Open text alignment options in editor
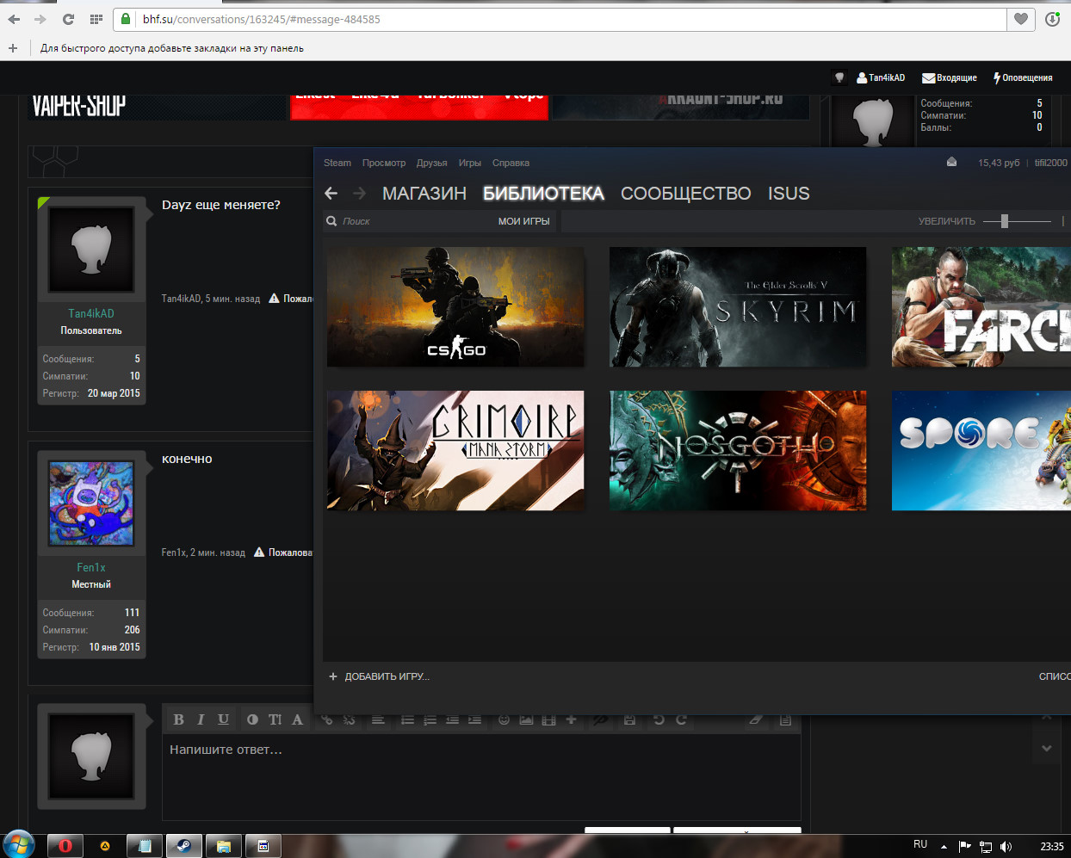Screen dimensions: 1071x858 (x=378, y=719)
